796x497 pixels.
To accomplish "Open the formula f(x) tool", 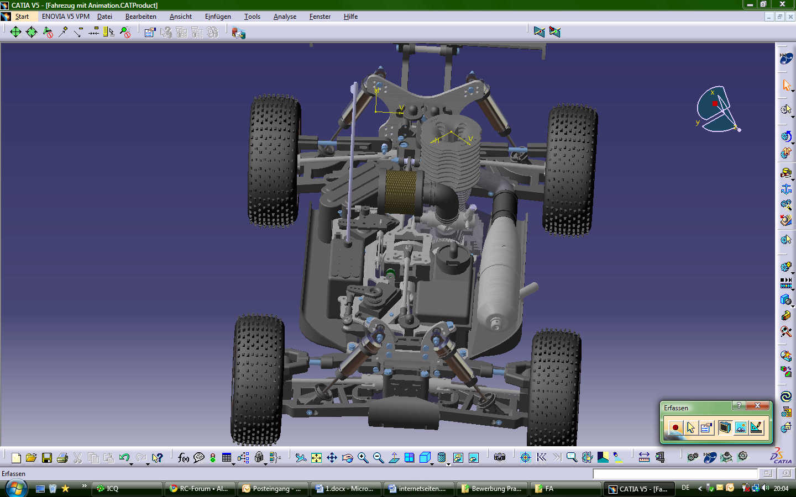I will click(184, 457).
